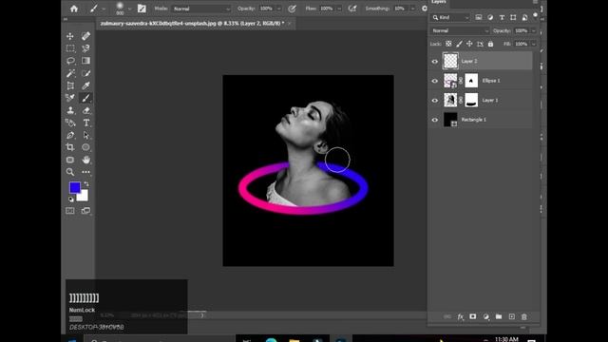Hide Layer 1 with its eye icon
608x342 pixels.
coord(435,101)
